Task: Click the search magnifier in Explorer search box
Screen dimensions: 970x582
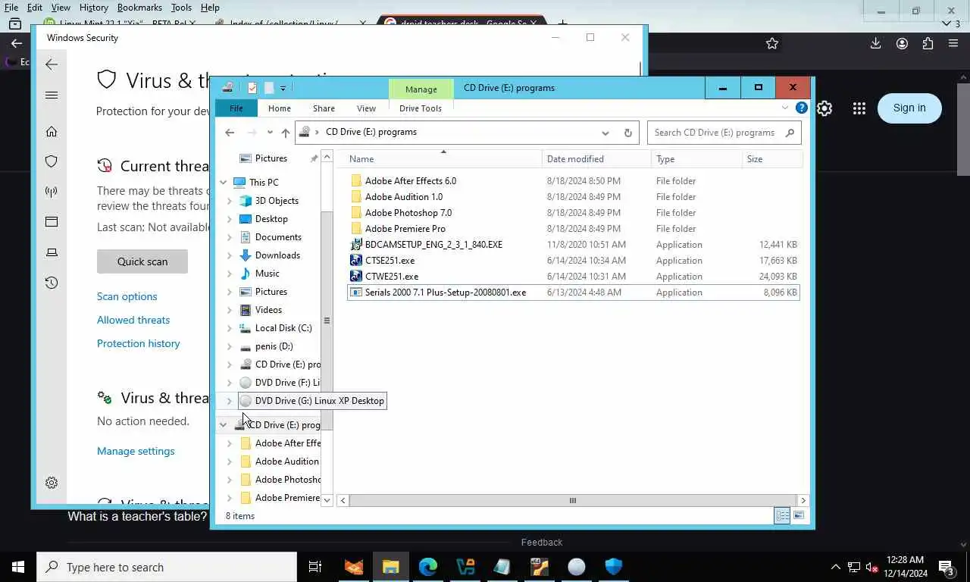Action: [790, 133]
